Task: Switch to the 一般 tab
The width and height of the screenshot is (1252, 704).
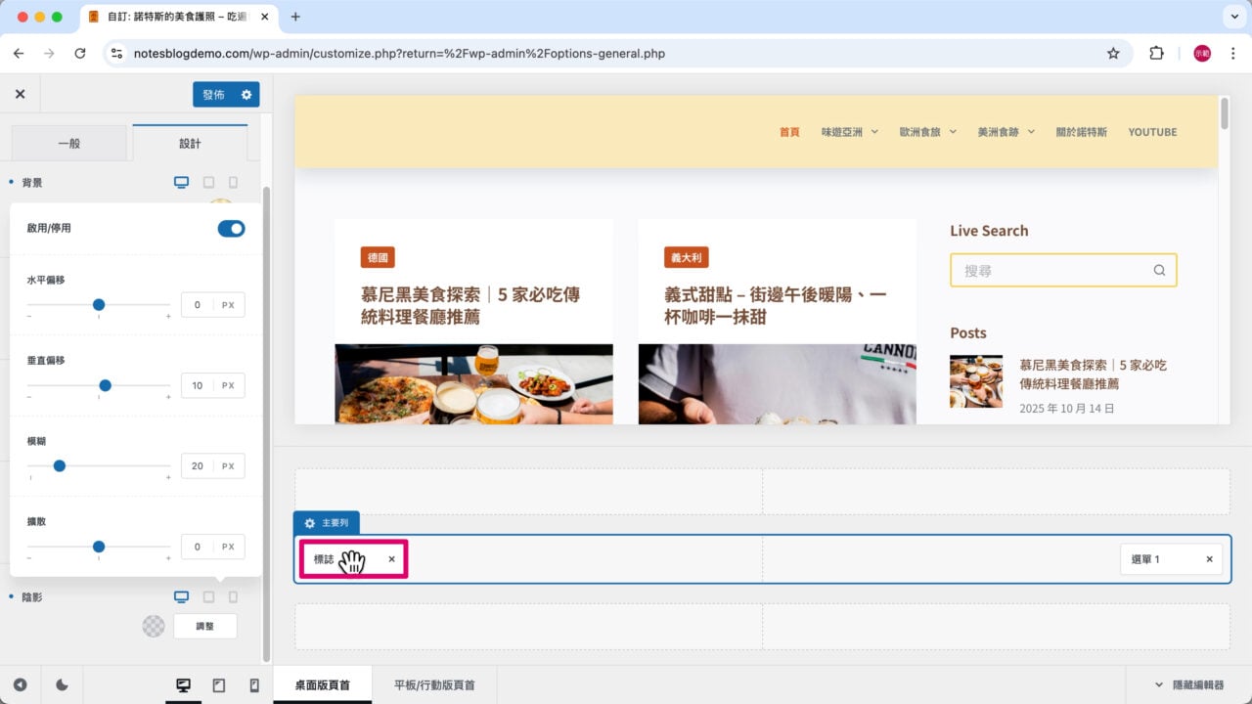Action: [68, 142]
